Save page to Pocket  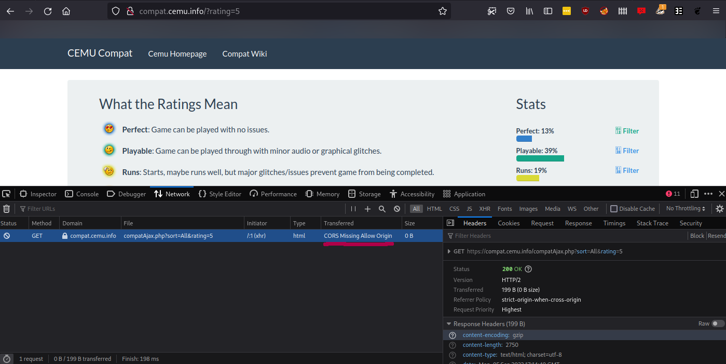point(511,11)
